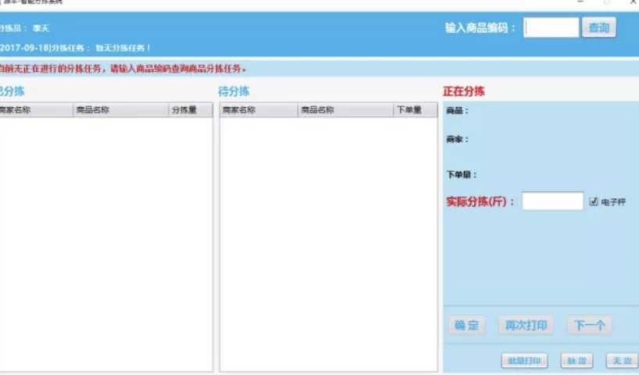Screen dimensions: 639x375
Task: Toggle the 电子秤 checkbox
Action: click(594, 202)
